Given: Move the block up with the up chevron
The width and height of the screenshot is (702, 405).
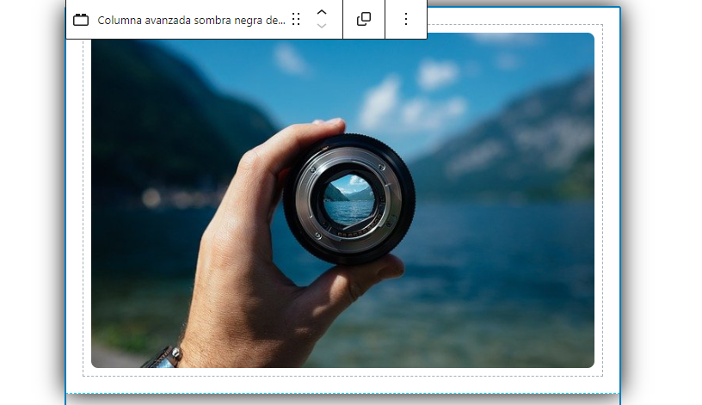Looking at the screenshot, I should [x=322, y=12].
